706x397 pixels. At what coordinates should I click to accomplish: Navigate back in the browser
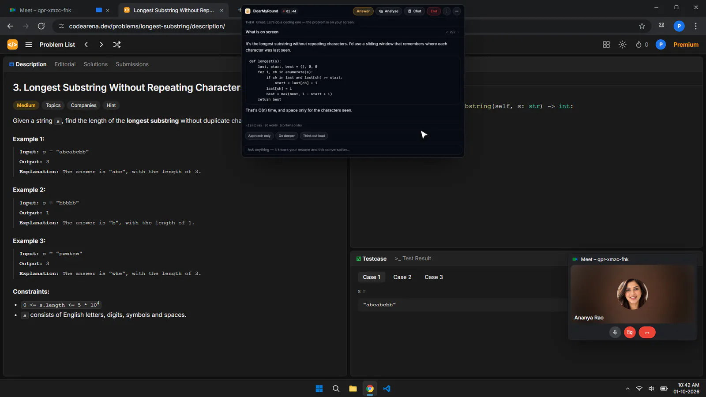click(x=10, y=26)
